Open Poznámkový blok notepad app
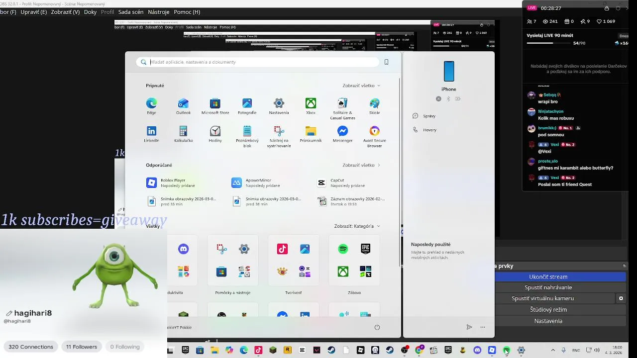 247,136
